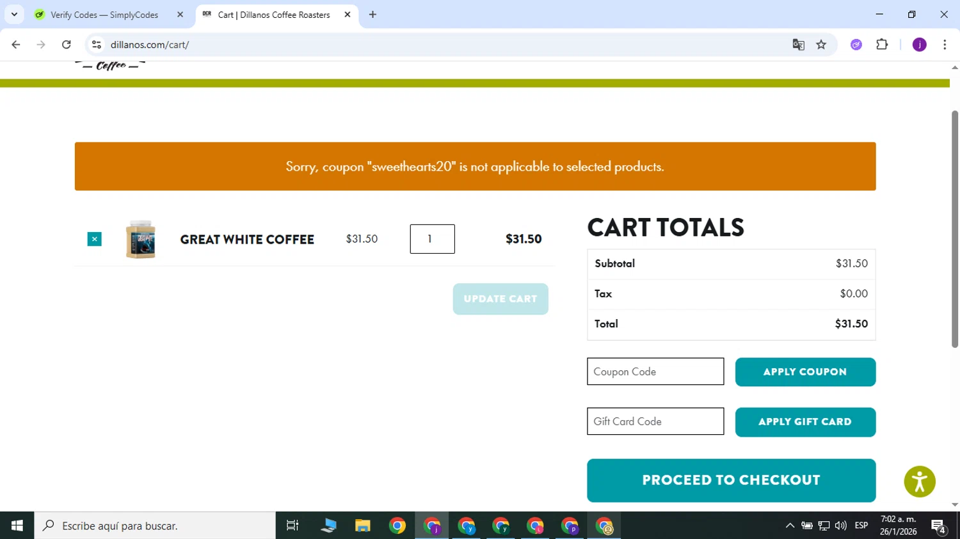Expand the tab search dropdown

14,14
